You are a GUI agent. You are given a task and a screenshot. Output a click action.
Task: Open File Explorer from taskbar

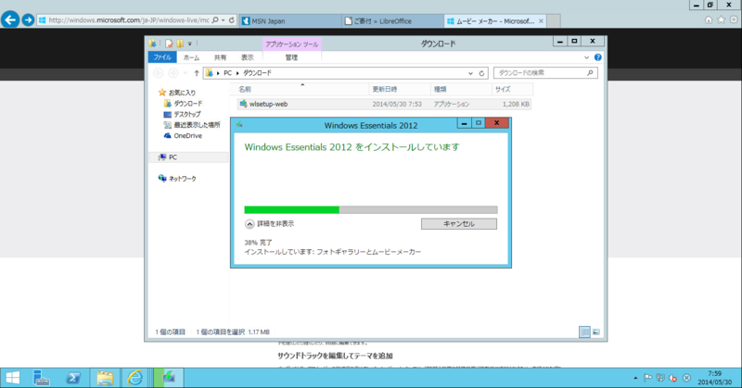click(105, 378)
